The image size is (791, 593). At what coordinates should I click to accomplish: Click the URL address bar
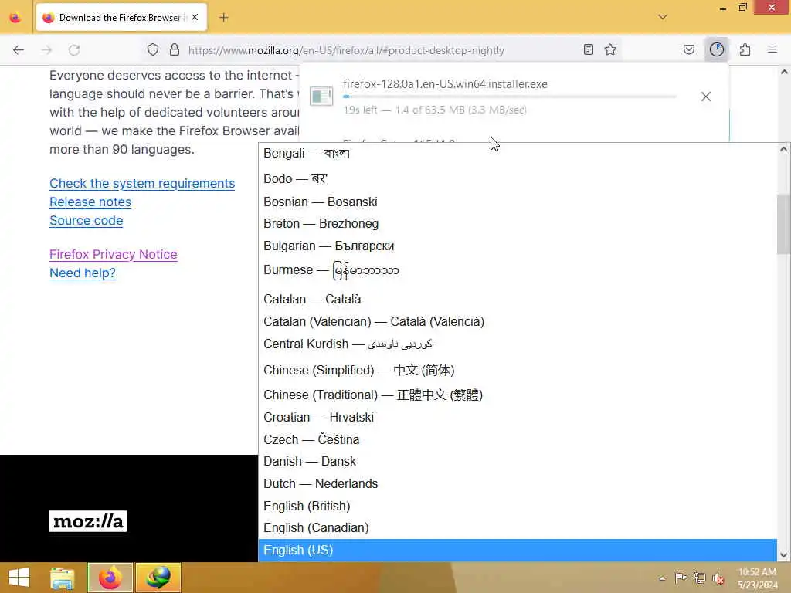coord(346,50)
